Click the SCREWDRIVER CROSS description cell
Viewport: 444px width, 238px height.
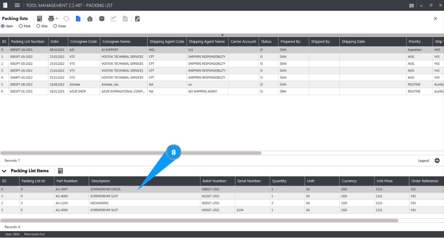[x=144, y=189]
